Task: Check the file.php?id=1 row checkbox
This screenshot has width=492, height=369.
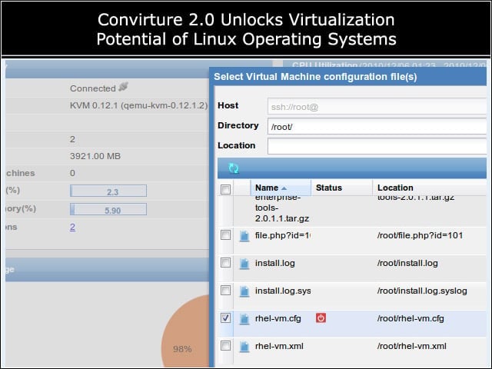Action: (x=225, y=235)
